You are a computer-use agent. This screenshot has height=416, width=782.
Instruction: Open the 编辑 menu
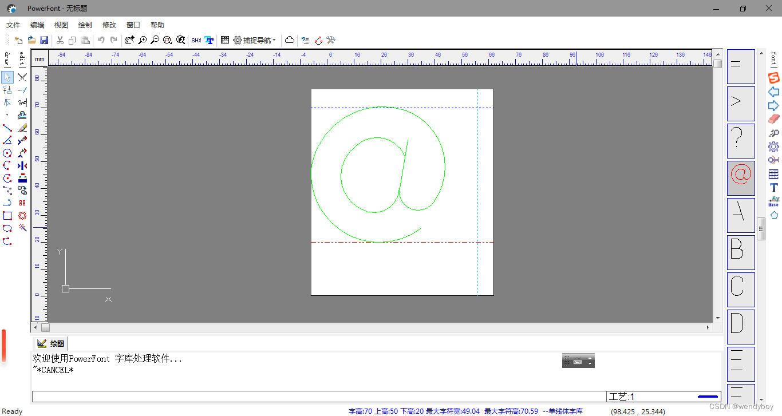[37, 25]
